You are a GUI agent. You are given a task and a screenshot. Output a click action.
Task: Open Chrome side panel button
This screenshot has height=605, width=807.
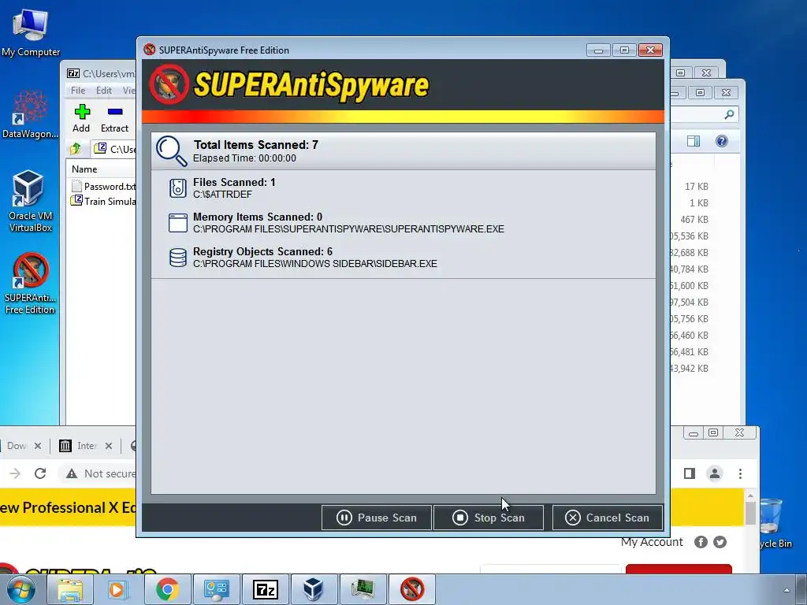pyautogui.click(x=690, y=473)
